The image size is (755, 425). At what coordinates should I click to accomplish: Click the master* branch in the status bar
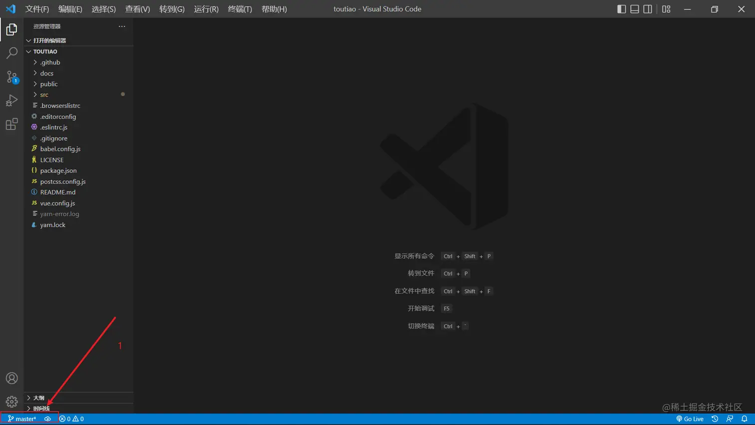(22, 419)
